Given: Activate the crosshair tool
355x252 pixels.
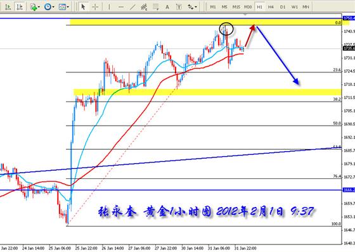Looking at the screenshot, I should coord(95,7).
